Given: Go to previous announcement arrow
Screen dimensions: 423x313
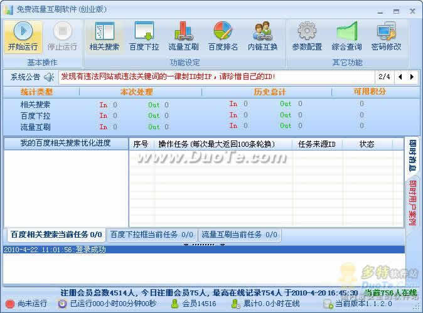Looking at the screenshot, I should pos(400,77).
